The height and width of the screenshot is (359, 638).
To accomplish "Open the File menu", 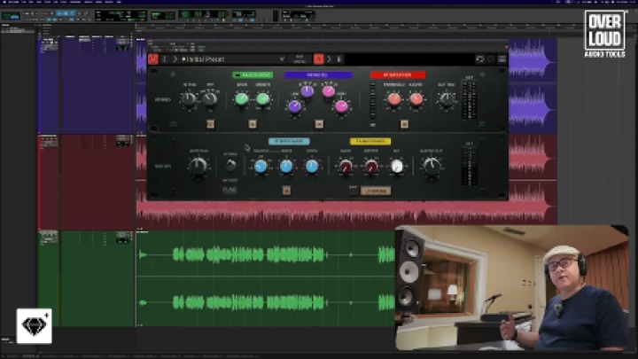I will click(25, 2).
